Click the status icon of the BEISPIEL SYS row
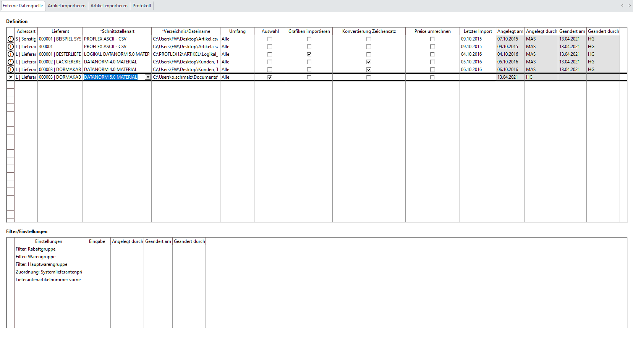The height and width of the screenshot is (343, 633). 11,39
